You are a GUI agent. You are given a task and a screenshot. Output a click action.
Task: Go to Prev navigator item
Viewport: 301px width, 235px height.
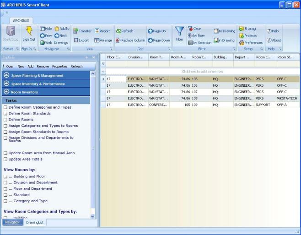coord(46,36)
